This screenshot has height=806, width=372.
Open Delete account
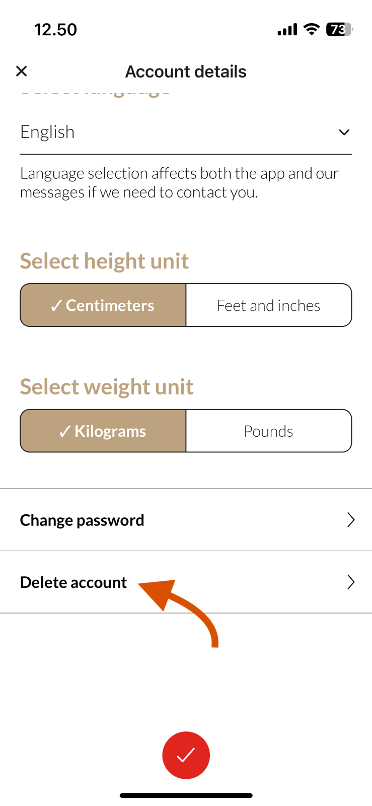point(186,582)
